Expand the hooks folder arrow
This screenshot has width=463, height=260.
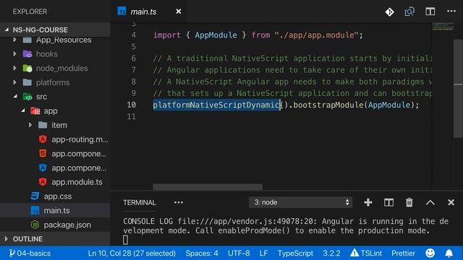tap(14, 54)
